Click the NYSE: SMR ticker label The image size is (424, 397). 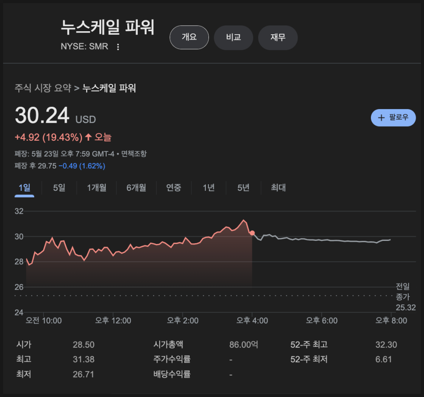(x=84, y=46)
